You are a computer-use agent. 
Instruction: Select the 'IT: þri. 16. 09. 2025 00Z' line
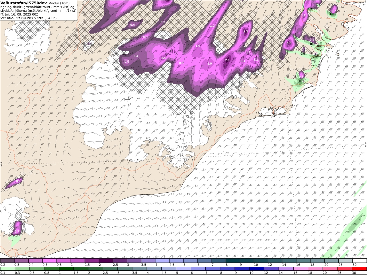[x=19, y=14]
